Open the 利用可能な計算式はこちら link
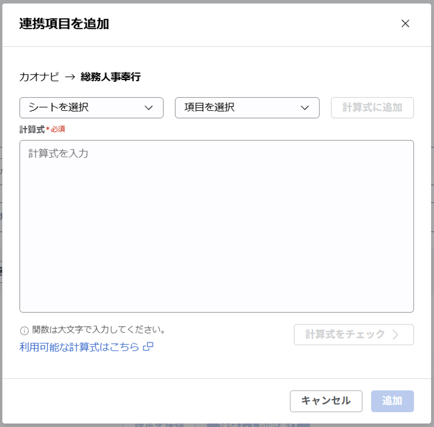 [86, 347]
